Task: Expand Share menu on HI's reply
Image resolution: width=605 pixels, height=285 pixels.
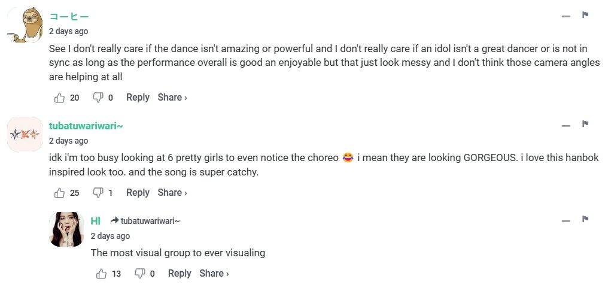Action: tap(214, 274)
